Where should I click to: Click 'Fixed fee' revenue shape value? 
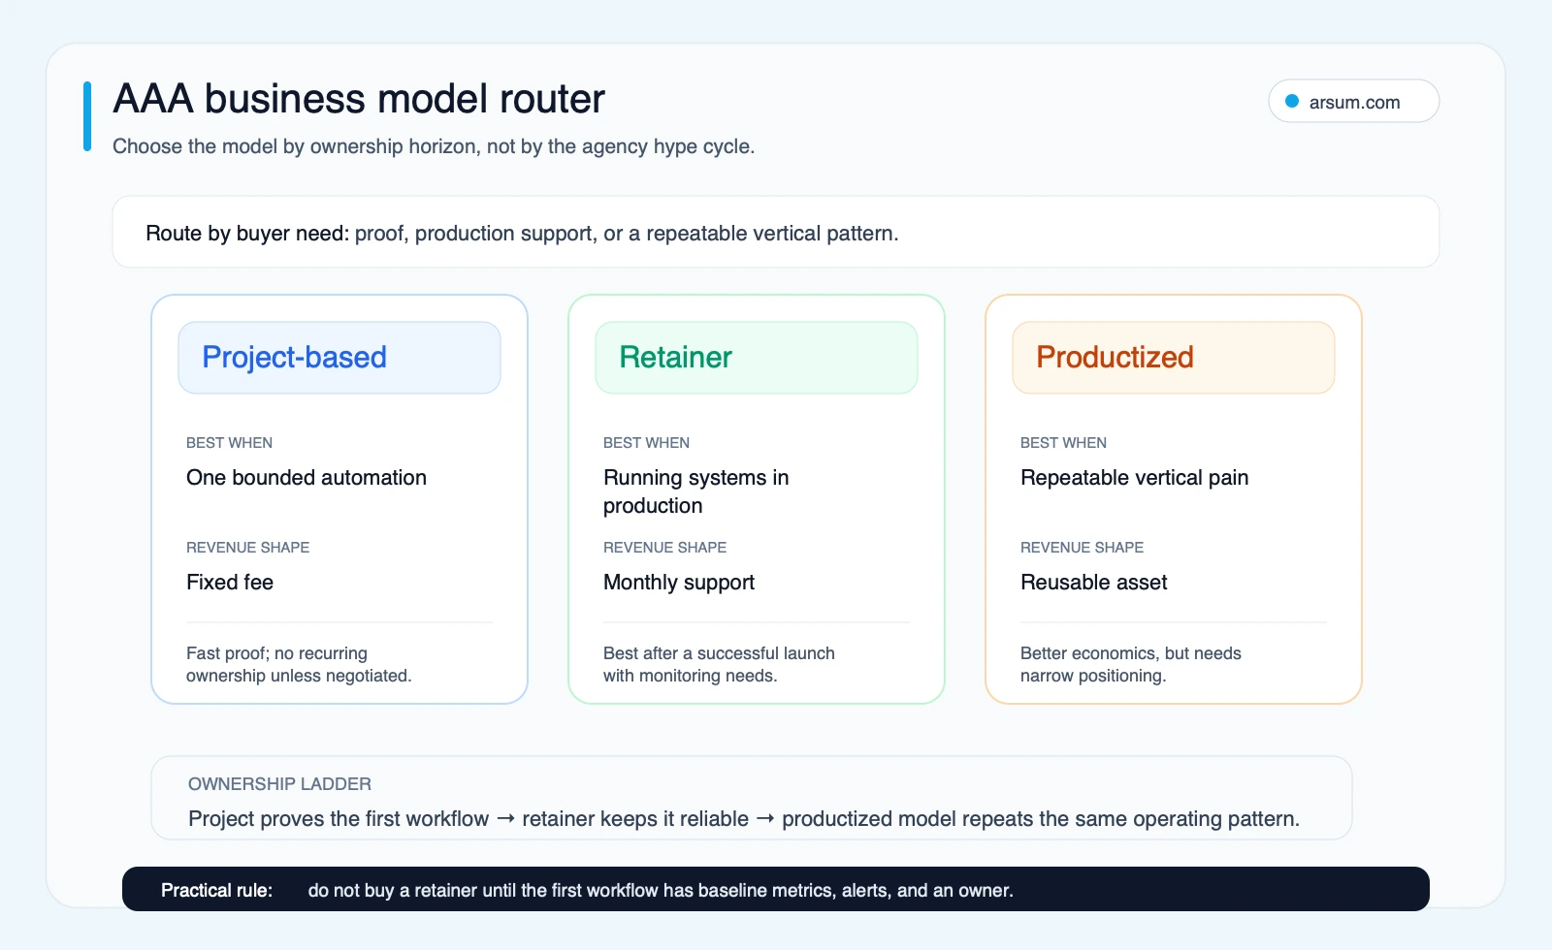230,583
